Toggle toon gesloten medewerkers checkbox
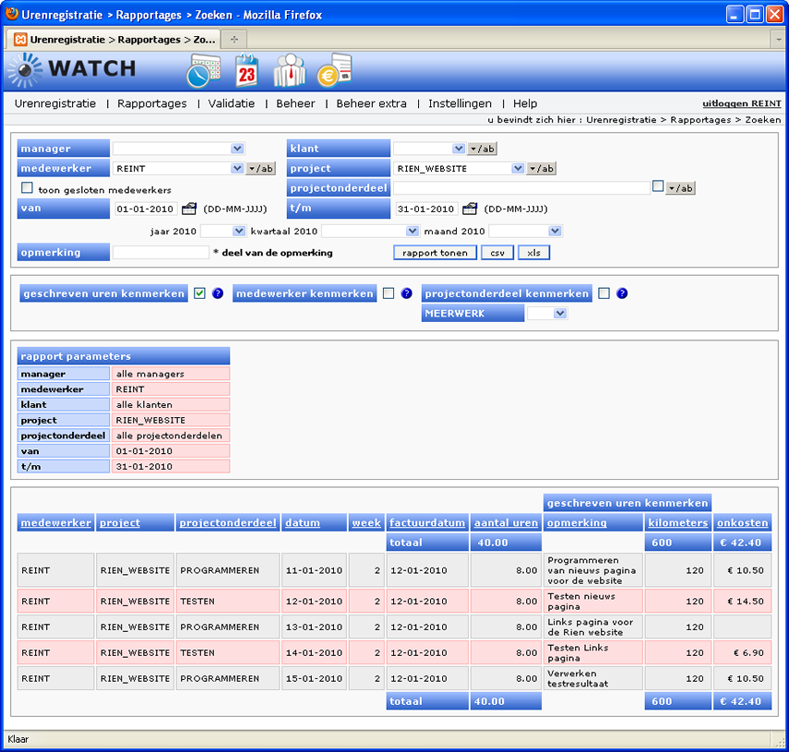Viewport: 789px width, 752px height. tap(27, 188)
